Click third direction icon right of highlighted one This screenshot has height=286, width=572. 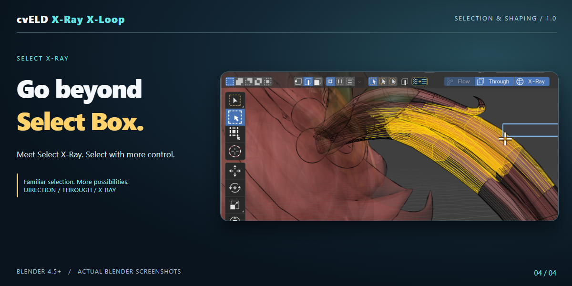click(x=317, y=82)
